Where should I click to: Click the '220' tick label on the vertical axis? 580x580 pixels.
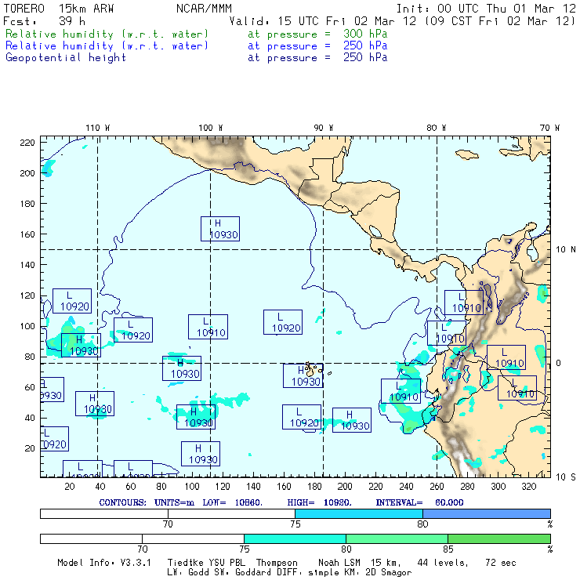tap(27, 143)
